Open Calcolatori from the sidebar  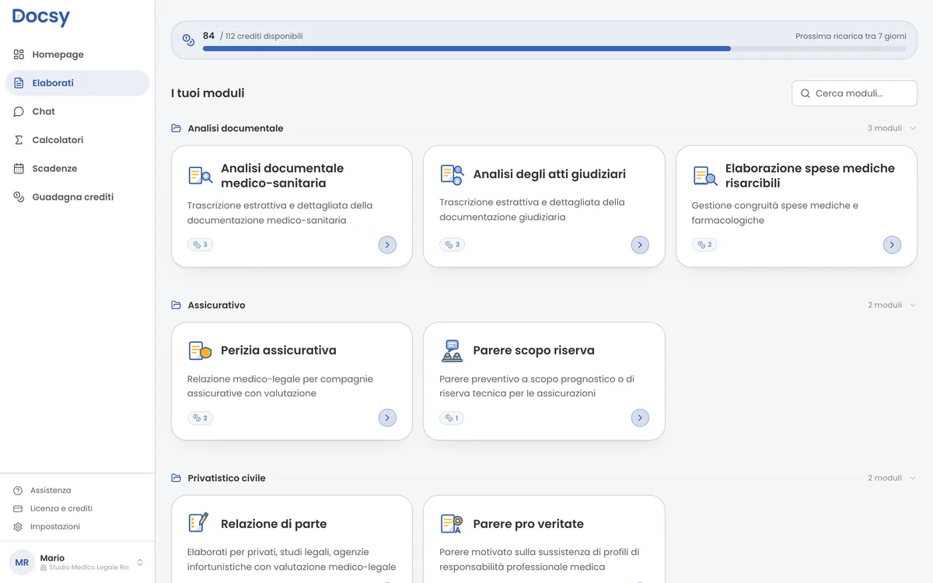tap(77, 140)
